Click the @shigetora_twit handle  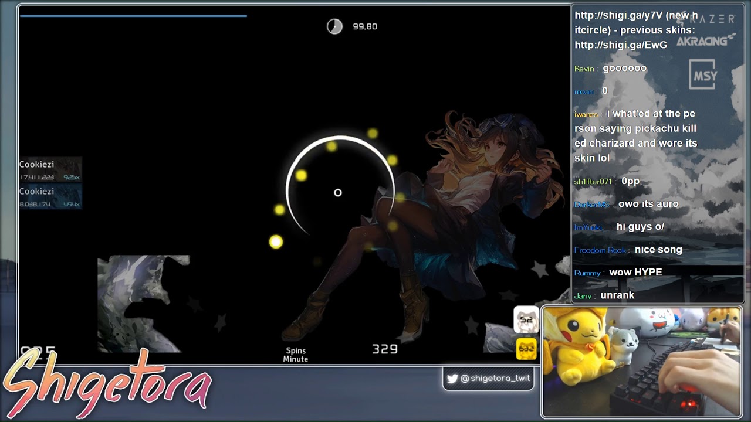pos(495,379)
